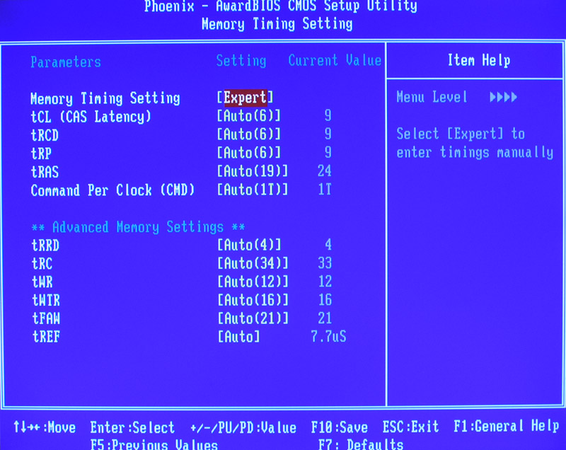Select the tRP Auto(6) setting
566x450 pixels.
click(x=249, y=153)
